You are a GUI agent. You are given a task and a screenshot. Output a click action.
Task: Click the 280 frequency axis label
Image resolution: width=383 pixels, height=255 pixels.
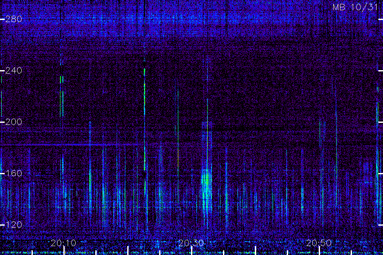[x=14, y=19]
